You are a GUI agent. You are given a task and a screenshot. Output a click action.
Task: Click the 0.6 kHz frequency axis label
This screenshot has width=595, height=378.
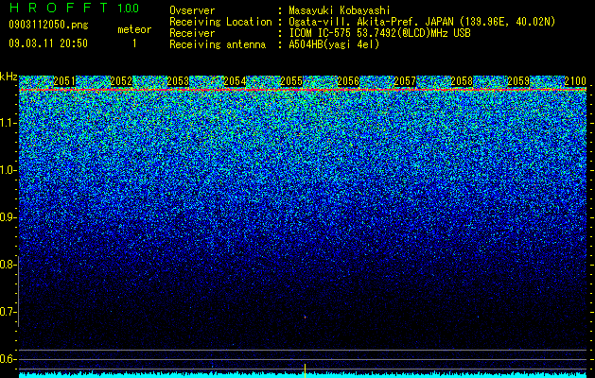(8, 359)
